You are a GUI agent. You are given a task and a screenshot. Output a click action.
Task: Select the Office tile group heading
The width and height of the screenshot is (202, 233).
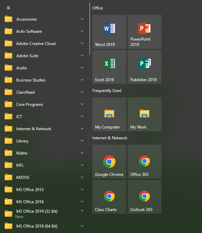pos(98,8)
